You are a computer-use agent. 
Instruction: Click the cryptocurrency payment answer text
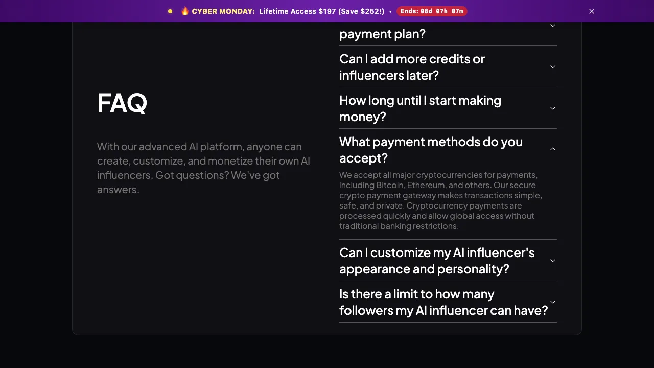point(440,200)
